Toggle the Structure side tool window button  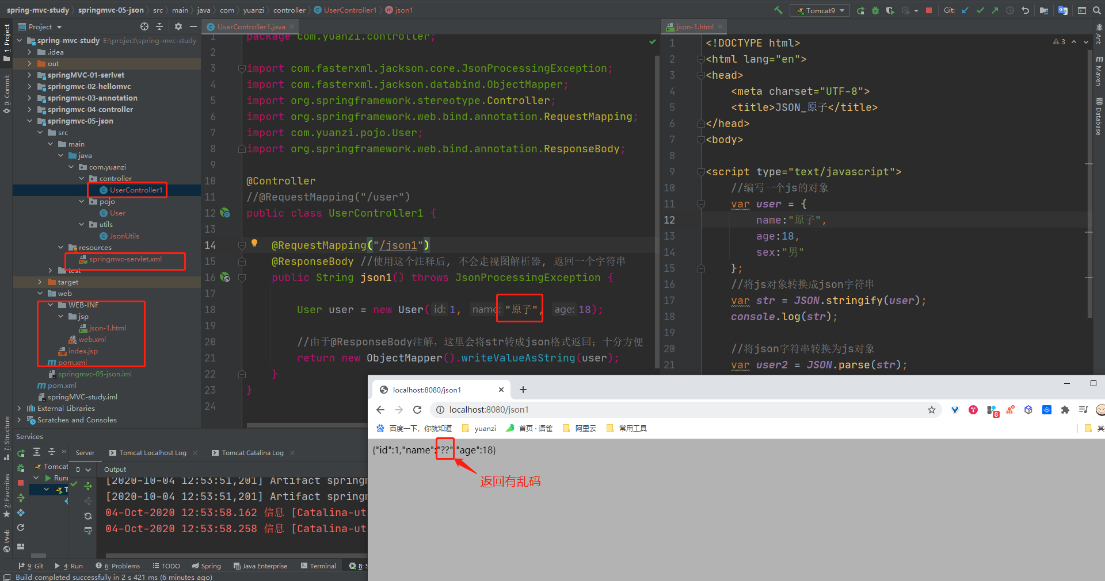[x=7, y=438]
